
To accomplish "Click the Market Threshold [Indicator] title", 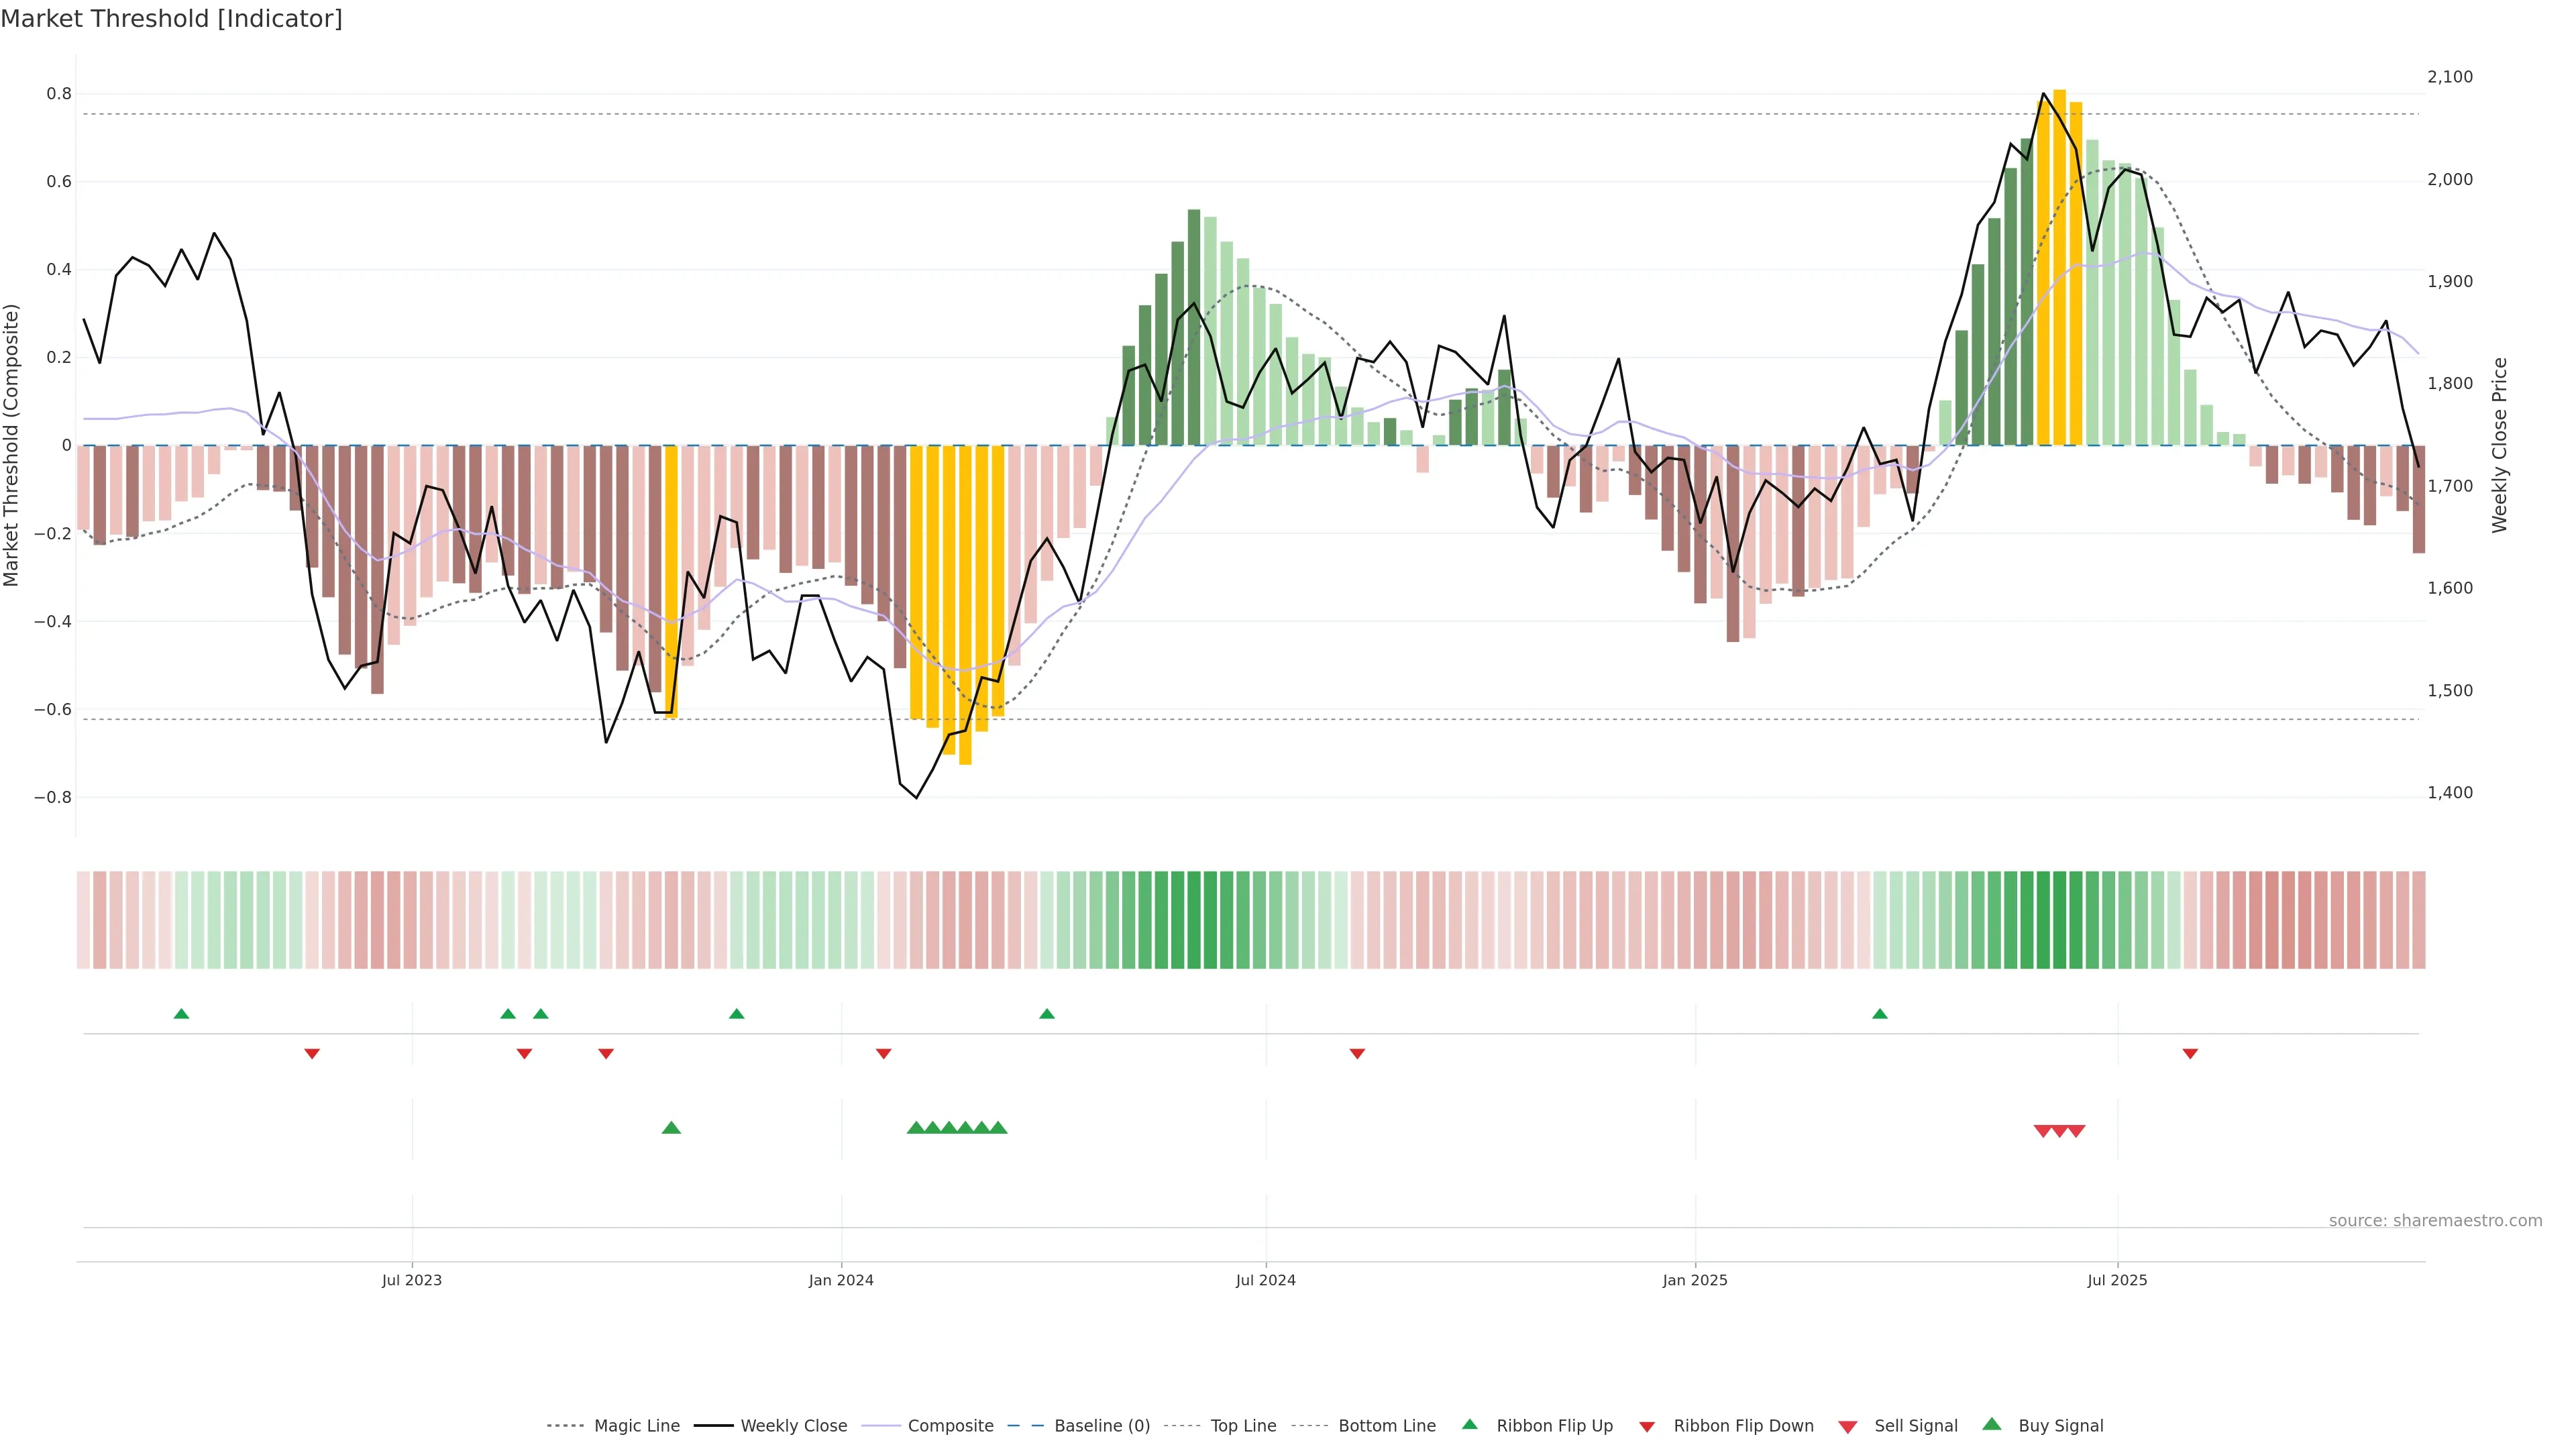I will 171,19.
